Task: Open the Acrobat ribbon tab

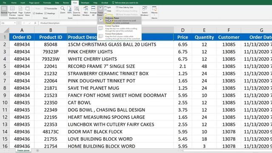Action: [105, 3]
